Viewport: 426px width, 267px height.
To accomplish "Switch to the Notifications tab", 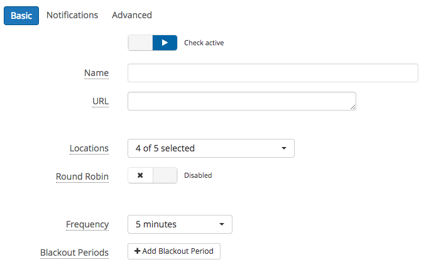I will click(x=72, y=15).
